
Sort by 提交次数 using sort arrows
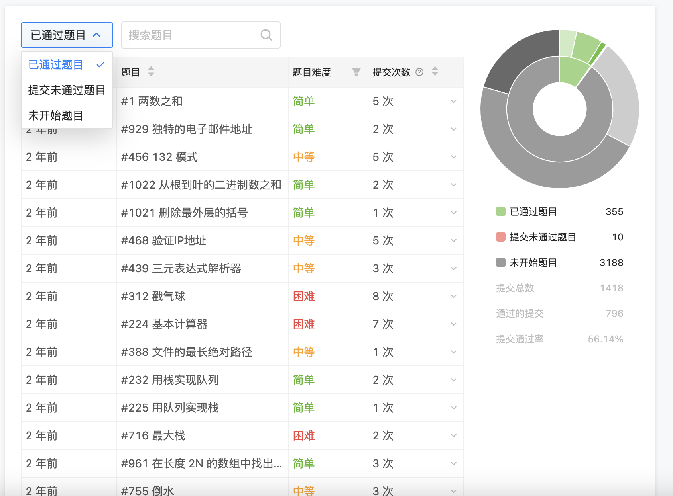435,72
